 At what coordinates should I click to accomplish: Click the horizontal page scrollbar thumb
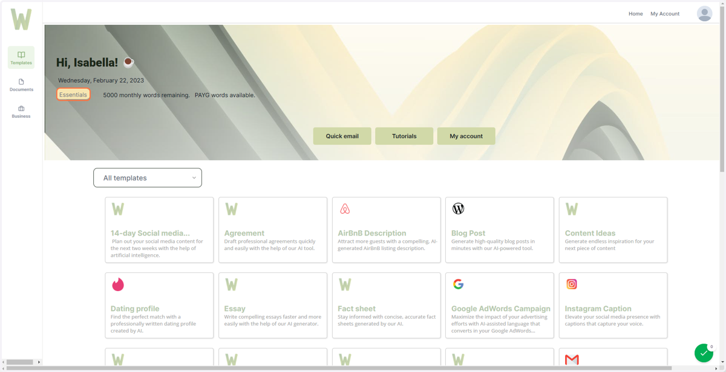338,368
